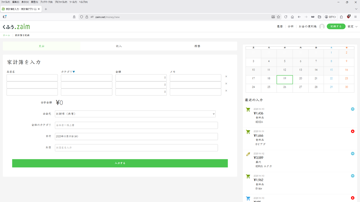Remove the third item row with ×

click(x=226, y=91)
